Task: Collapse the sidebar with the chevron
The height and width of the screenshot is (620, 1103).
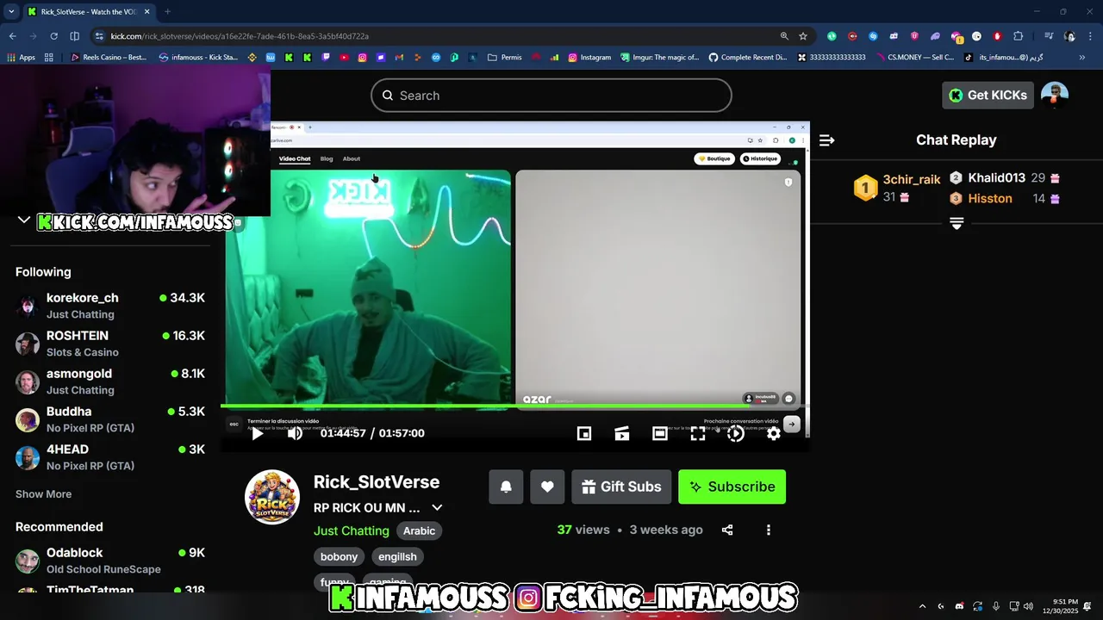Action: click(x=24, y=220)
